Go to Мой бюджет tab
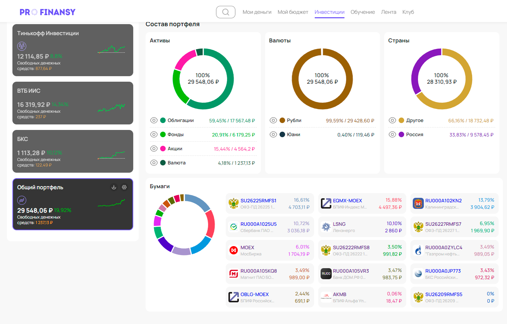The height and width of the screenshot is (324, 507). (293, 12)
